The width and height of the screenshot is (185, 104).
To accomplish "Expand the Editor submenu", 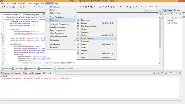I will pos(61,10).
